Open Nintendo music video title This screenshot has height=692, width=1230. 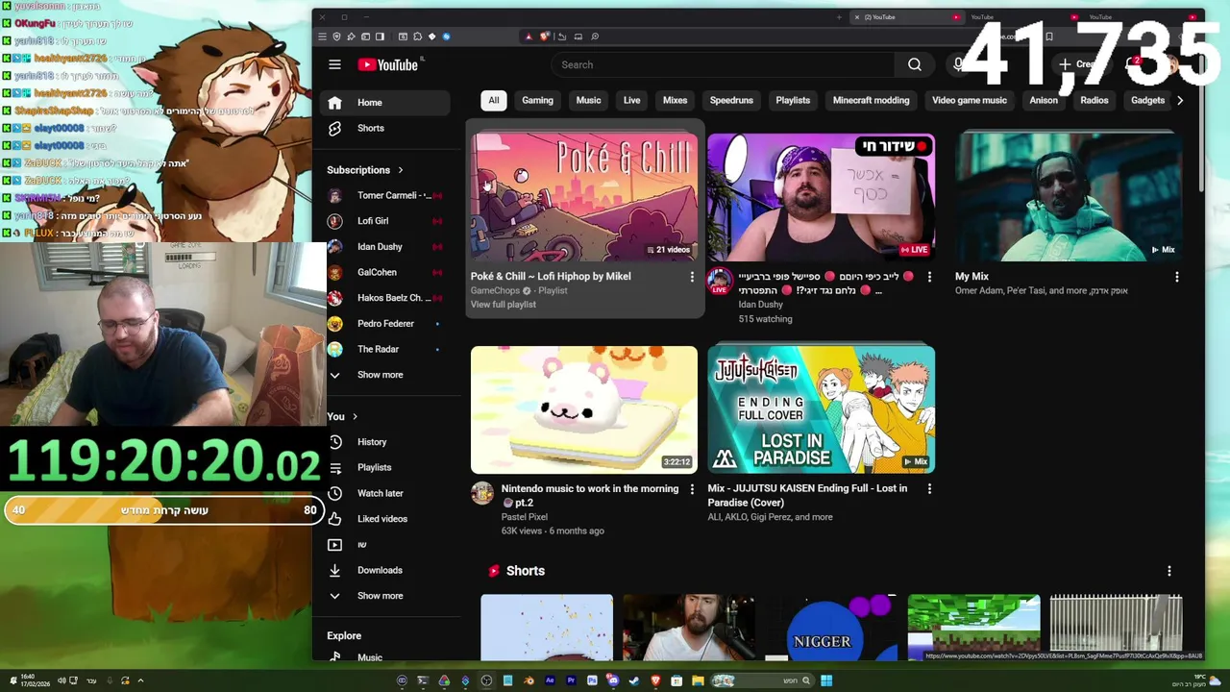tap(589, 495)
